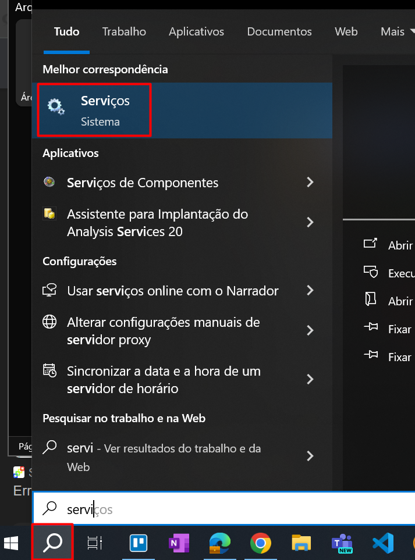Select the Web search tab
Screen dimensions: 415x560
(x=346, y=31)
